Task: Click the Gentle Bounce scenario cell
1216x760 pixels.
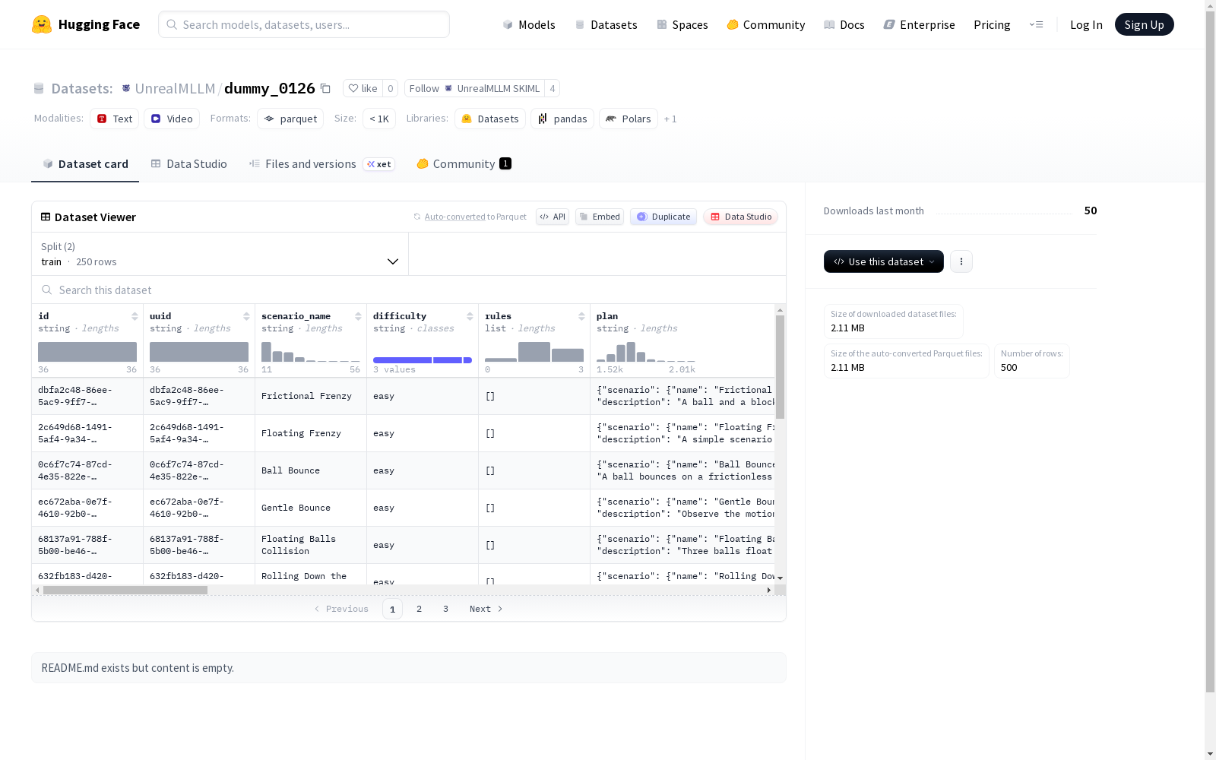Action: click(x=311, y=508)
